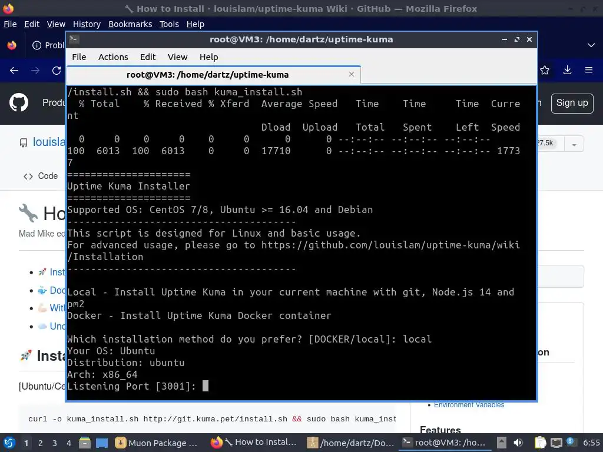Viewport: 603px width, 452px height.
Task: Switch to /home/dartz/Do... file manager taskbar item
Action: [350, 443]
